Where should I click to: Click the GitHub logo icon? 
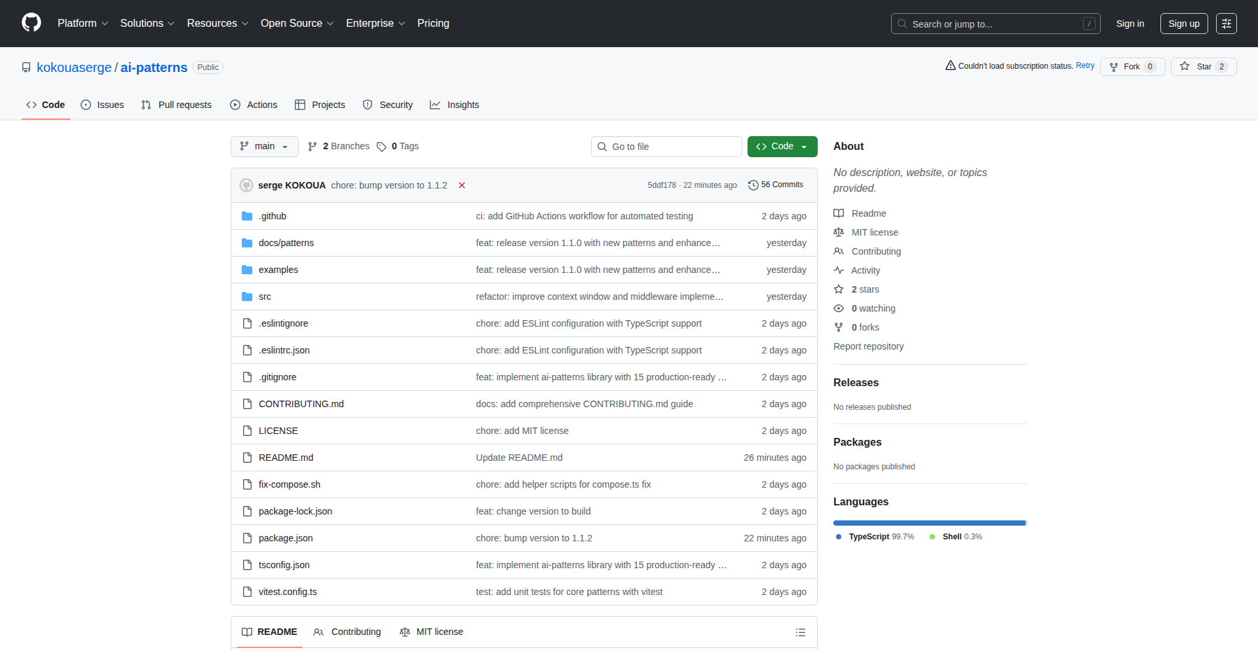(31, 23)
